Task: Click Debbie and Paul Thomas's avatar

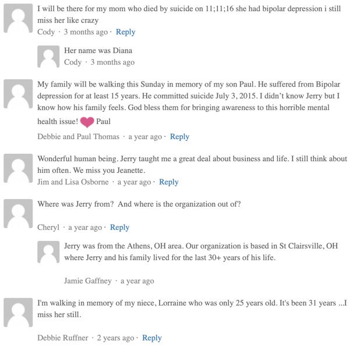Action: 18,94
